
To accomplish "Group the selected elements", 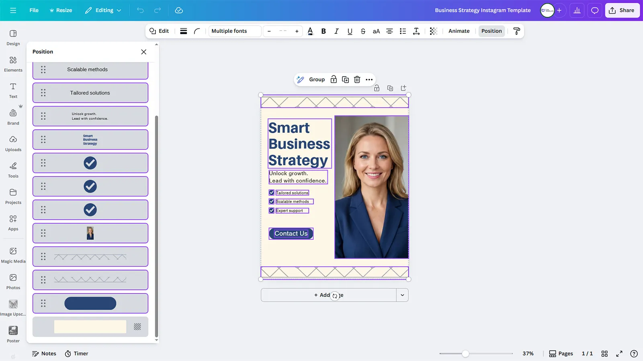I will coord(316,79).
